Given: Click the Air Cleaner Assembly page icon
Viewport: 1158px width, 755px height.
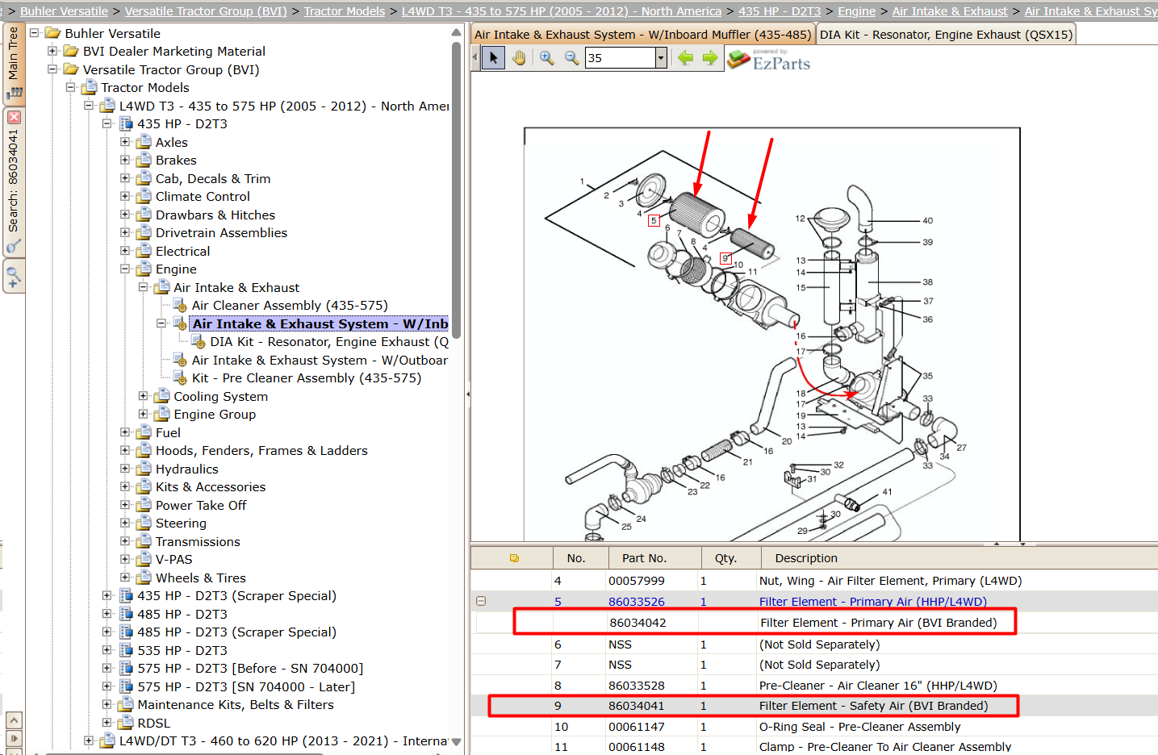Looking at the screenshot, I should pos(181,305).
